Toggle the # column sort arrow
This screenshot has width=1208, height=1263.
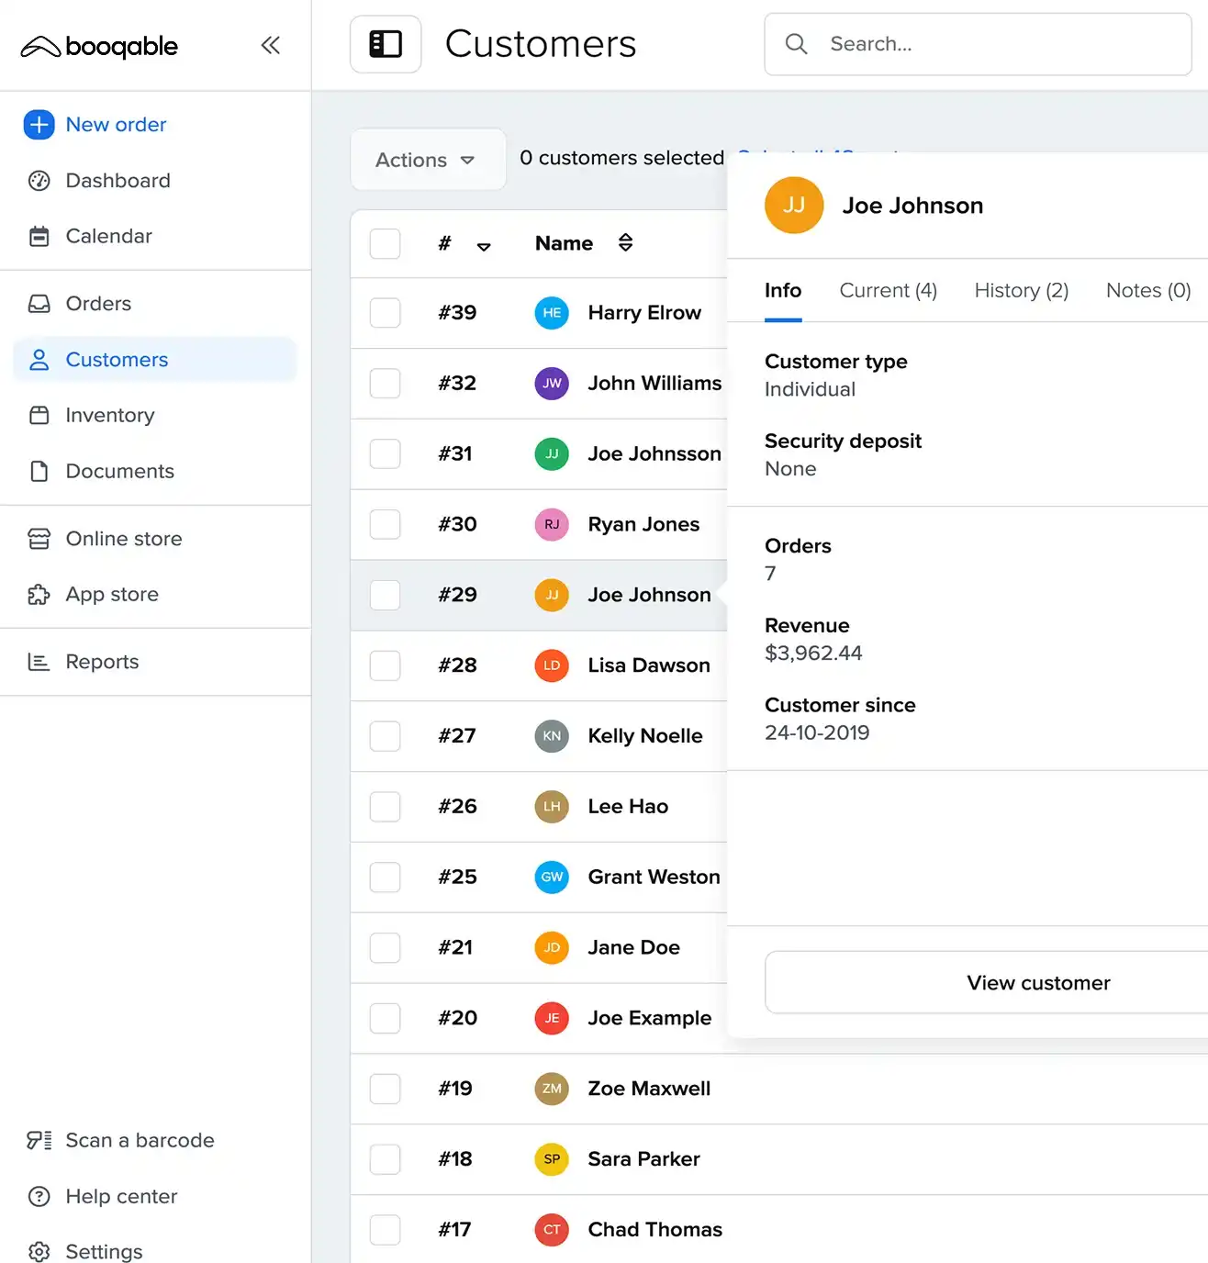point(484,246)
